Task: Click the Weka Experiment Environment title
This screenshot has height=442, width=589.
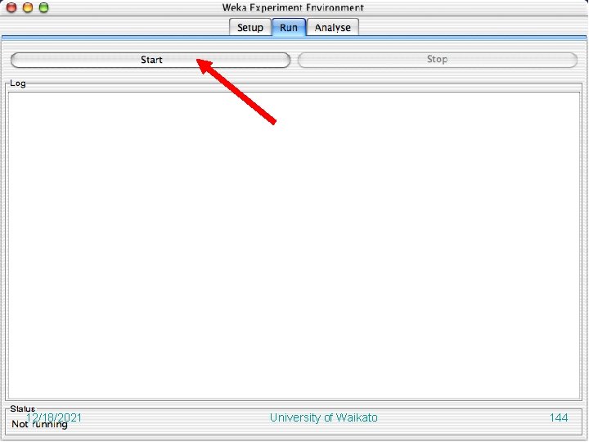Action: coord(293,7)
